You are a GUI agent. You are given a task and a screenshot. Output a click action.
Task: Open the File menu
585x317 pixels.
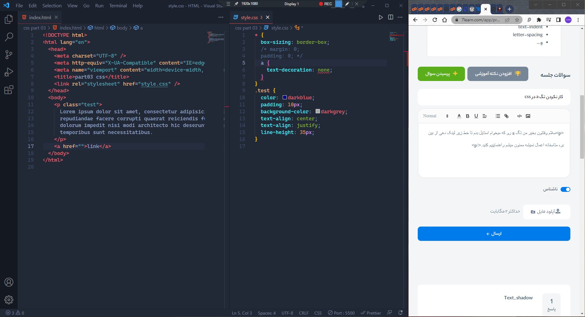coord(19,5)
